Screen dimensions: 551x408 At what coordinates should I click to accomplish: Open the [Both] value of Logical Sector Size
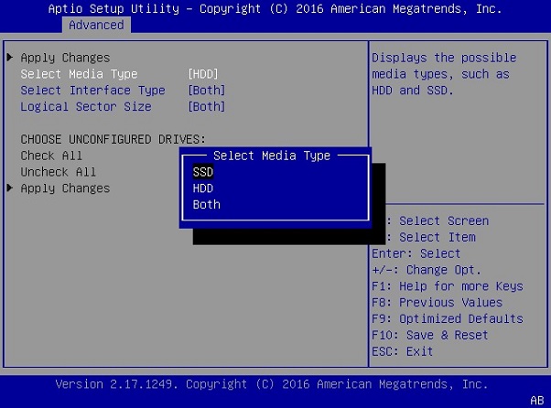coord(207,107)
